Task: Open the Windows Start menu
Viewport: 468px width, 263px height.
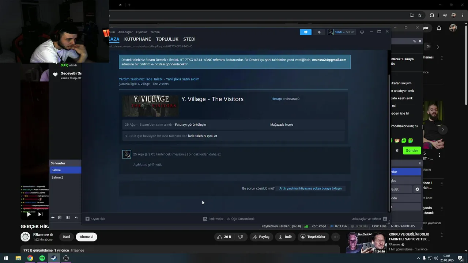Action: (x=6, y=258)
